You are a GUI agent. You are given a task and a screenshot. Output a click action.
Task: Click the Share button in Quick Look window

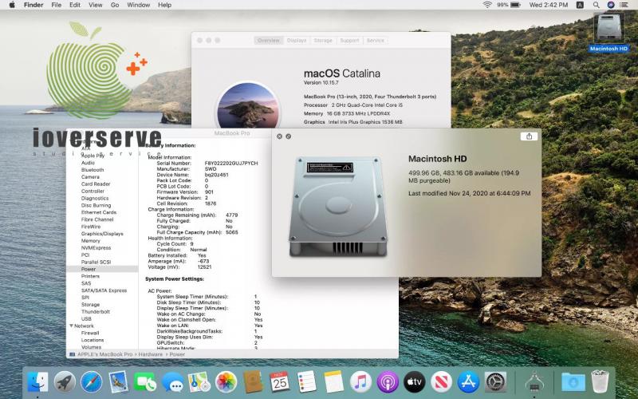[529, 136]
